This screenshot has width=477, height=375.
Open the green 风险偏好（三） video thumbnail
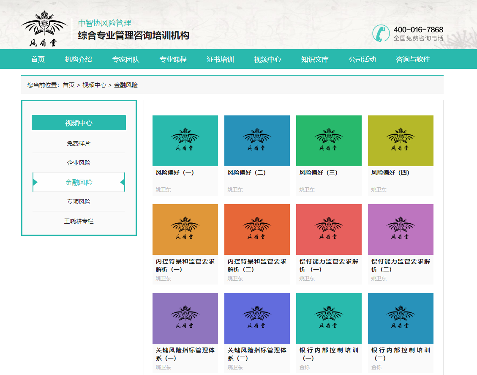pos(329,141)
